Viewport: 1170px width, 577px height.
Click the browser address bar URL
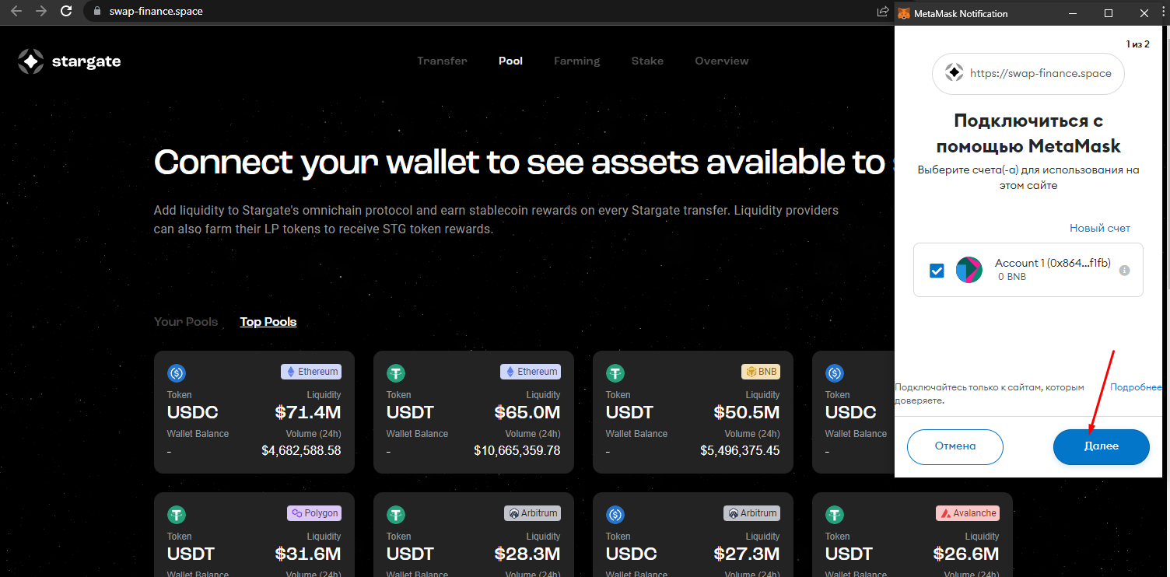156,12
